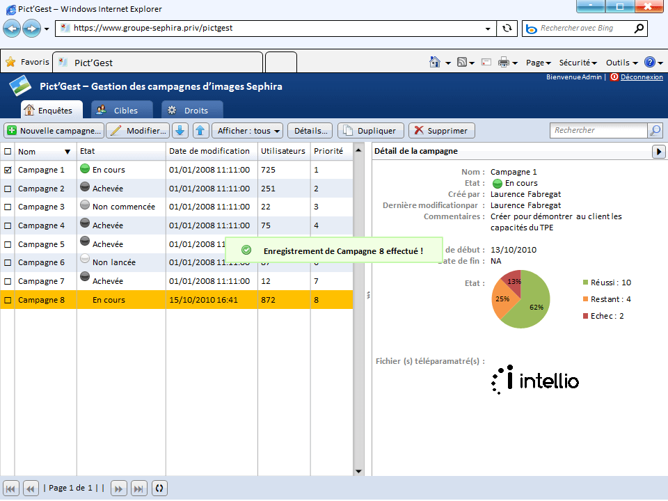Go forward with the browser forward arrow
Screen dimensions: 668x501
(31, 29)
